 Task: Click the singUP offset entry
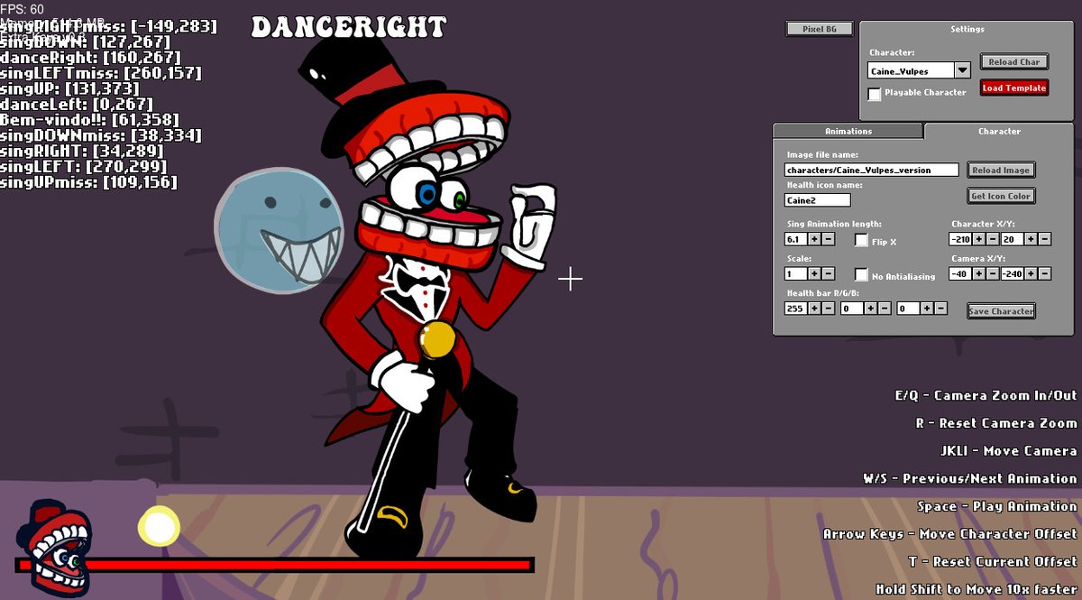[70, 88]
